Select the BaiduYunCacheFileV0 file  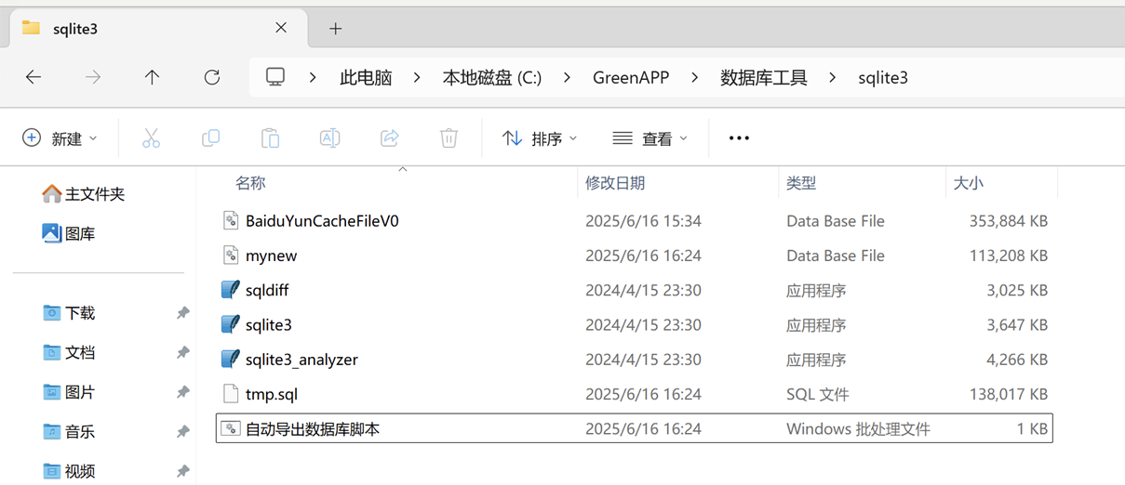point(634,221)
